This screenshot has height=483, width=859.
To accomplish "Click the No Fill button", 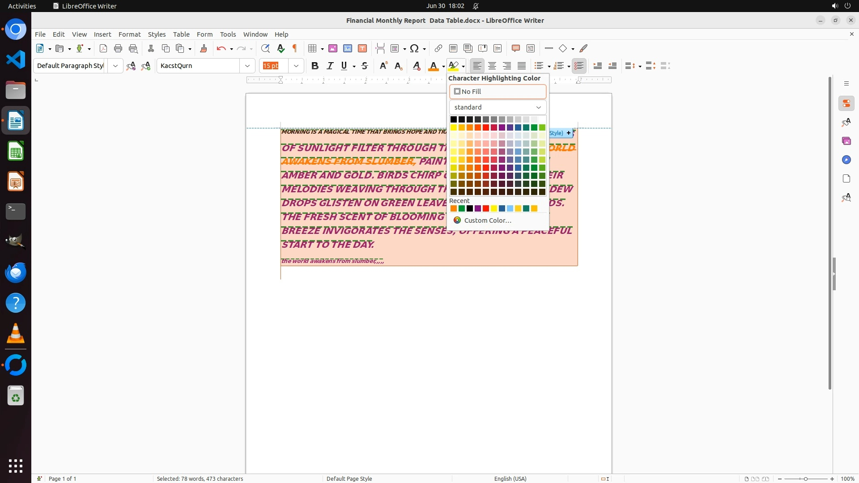I will [x=498, y=92].
